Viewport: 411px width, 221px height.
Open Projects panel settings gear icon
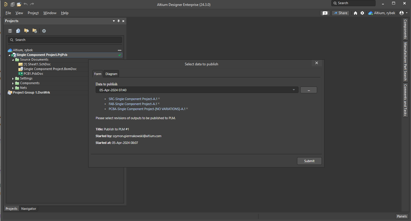pyautogui.click(x=44, y=31)
